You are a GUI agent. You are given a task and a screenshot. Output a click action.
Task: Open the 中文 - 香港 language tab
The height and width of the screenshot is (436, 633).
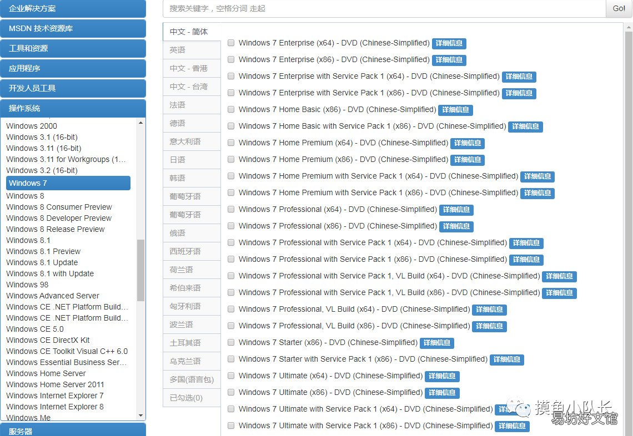pos(192,68)
